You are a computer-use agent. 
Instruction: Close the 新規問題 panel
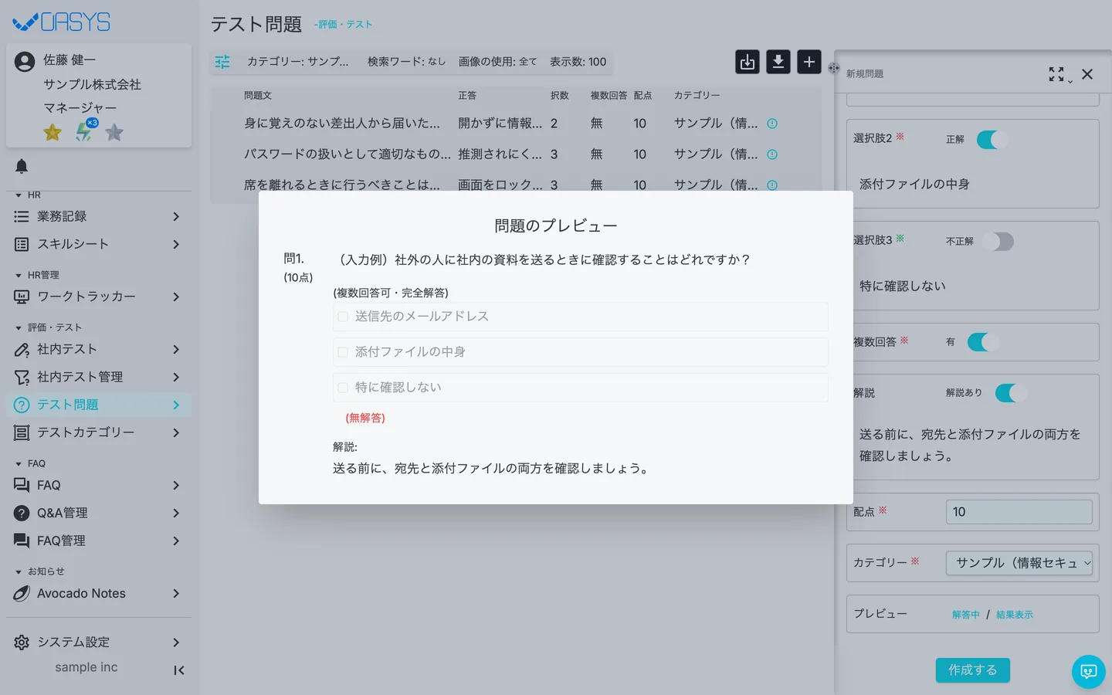(x=1087, y=74)
